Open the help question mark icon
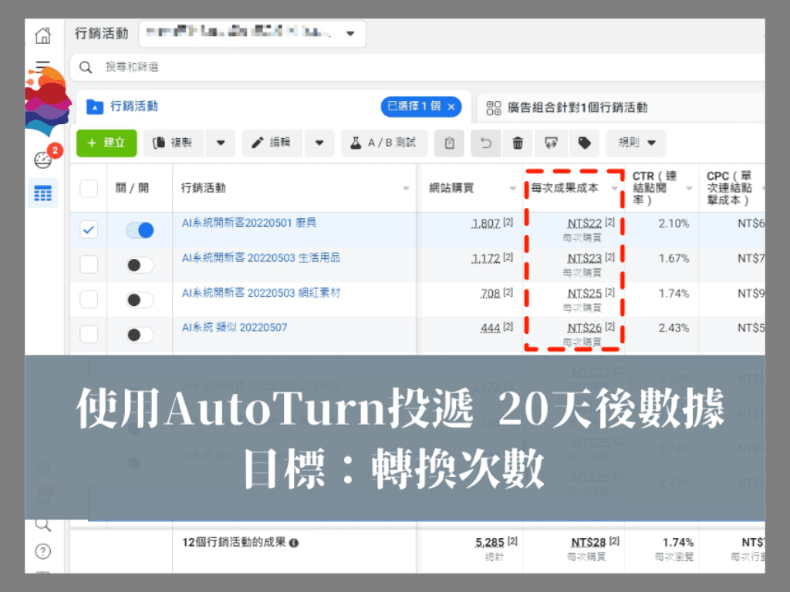This screenshot has width=790, height=592. [x=43, y=552]
